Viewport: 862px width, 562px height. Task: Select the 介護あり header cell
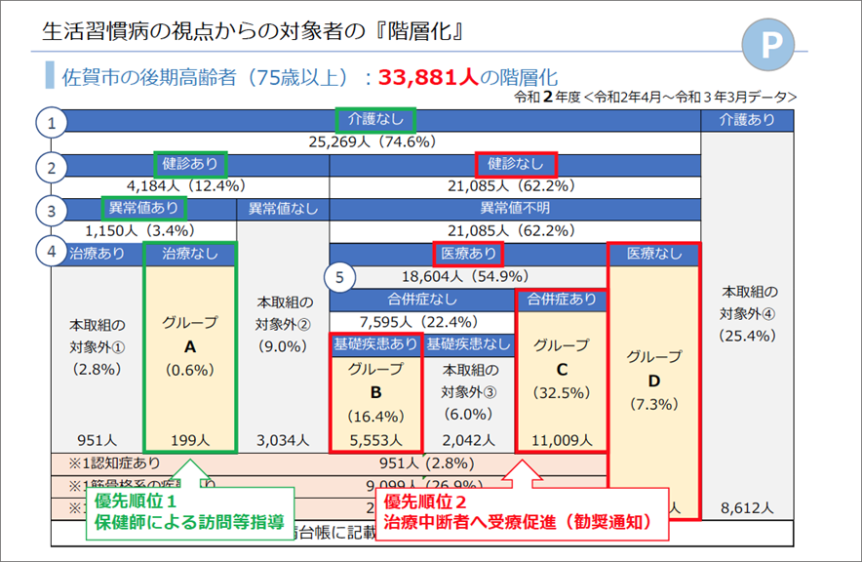point(748,120)
